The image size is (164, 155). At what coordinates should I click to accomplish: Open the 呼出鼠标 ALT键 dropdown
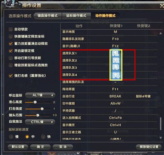point(40,95)
